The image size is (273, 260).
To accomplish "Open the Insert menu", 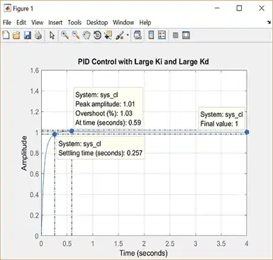I will 55,23.
